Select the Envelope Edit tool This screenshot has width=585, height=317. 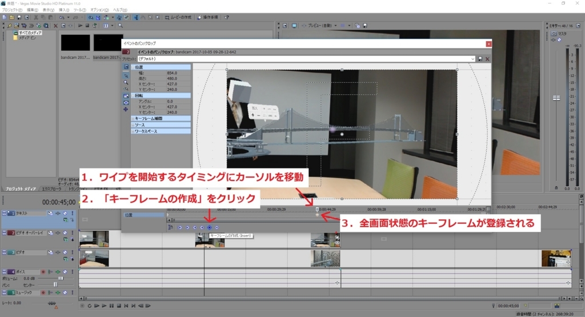coord(143,17)
